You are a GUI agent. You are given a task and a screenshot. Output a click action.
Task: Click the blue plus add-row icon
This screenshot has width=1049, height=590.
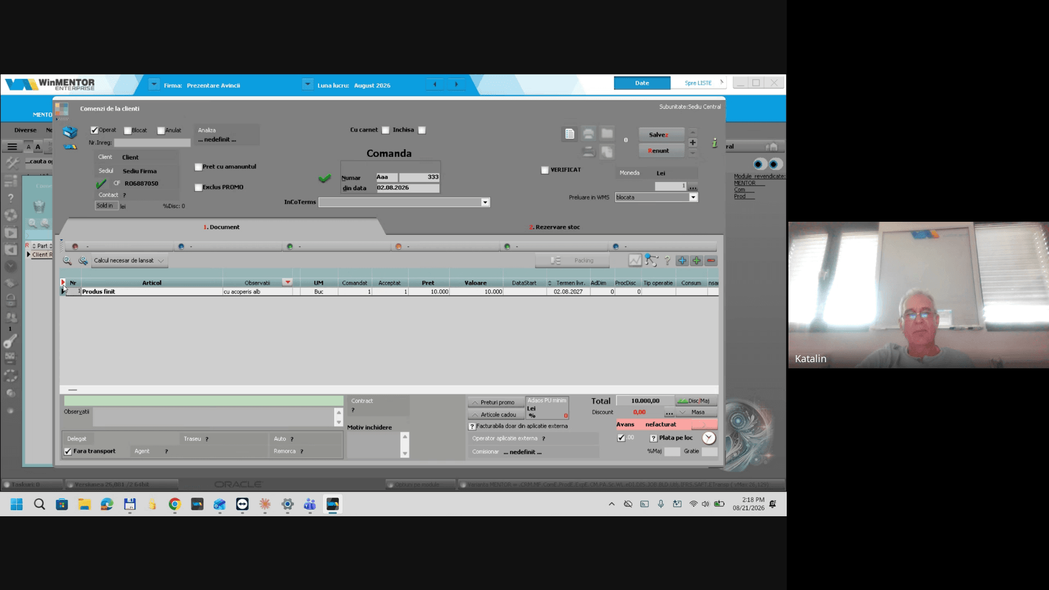click(682, 261)
